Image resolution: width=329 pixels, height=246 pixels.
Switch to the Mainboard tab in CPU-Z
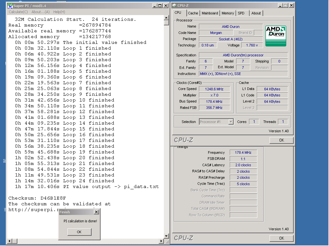coord(210,13)
